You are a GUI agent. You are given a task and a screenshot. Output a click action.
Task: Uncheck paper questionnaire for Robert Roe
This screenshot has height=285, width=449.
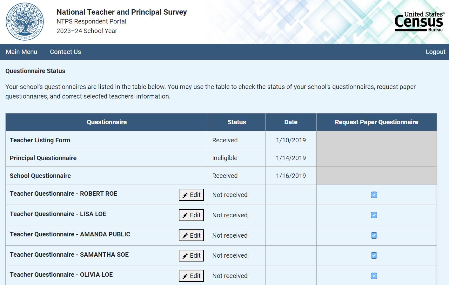[x=374, y=195]
